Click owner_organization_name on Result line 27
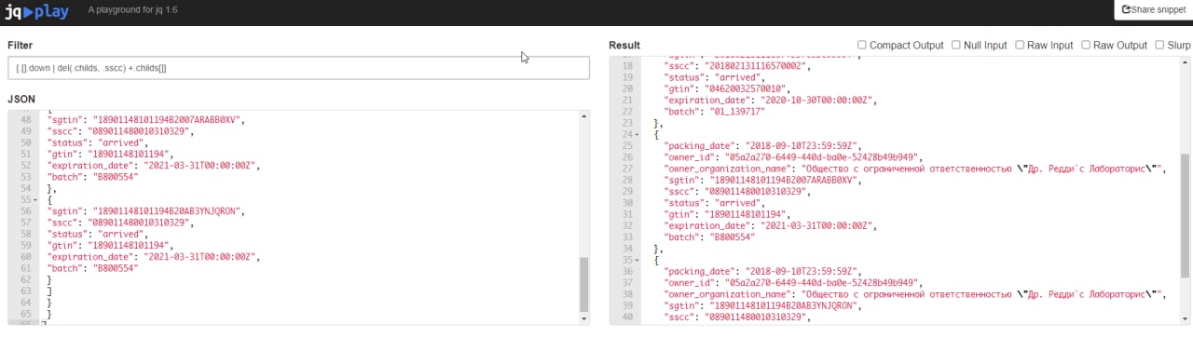Image resolution: width=1193 pixels, height=338 pixels. coord(729,169)
